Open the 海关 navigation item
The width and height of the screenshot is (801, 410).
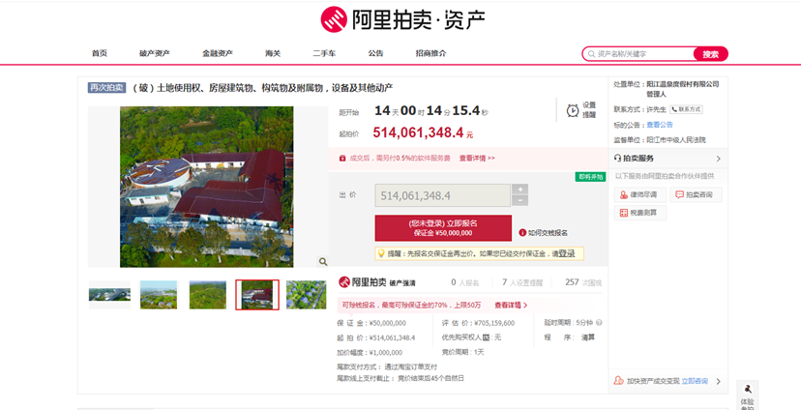click(x=273, y=53)
